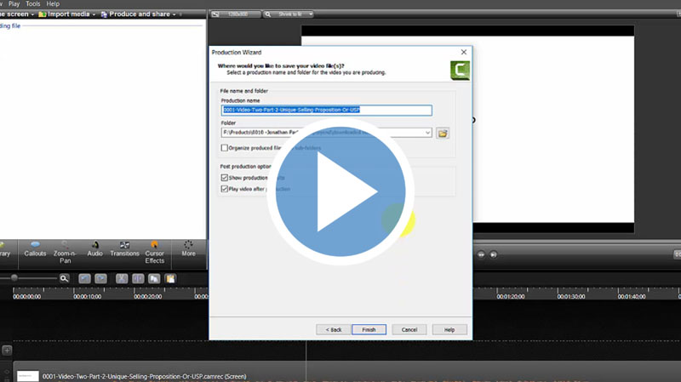Click the folder browse icon

point(443,133)
